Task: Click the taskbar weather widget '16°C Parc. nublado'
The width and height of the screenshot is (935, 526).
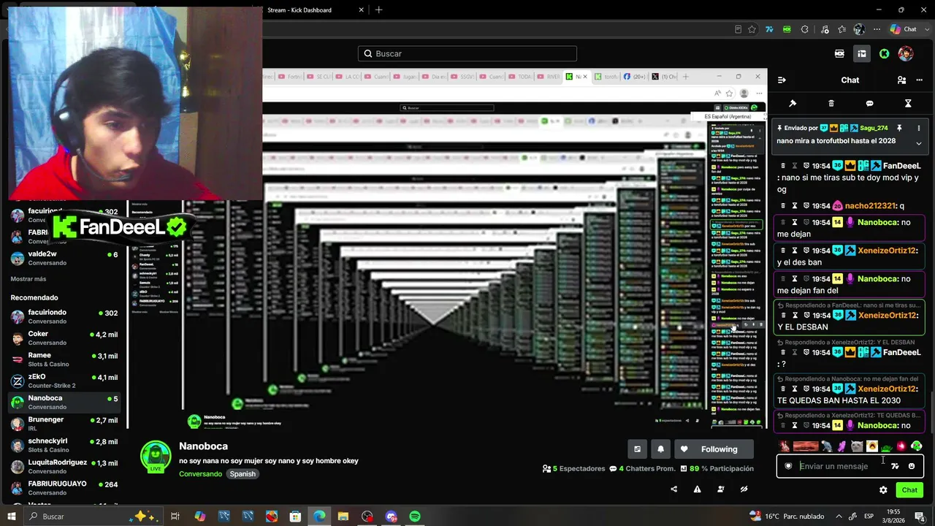Action: pos(786,517)
